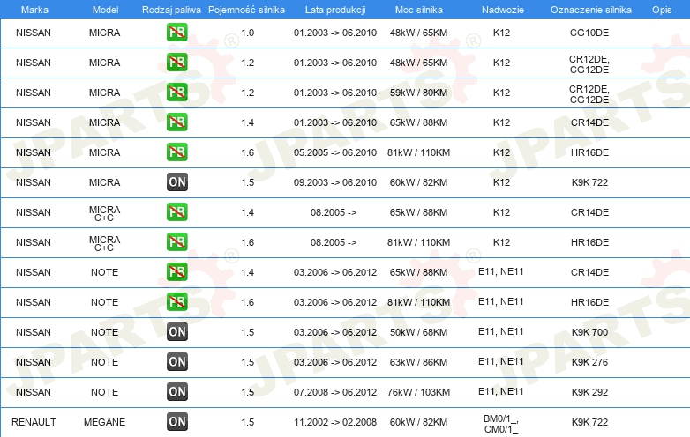690x437 pixels.
Task: Click petrol icon for Note CR14DE row
Action: click(176, 272)
